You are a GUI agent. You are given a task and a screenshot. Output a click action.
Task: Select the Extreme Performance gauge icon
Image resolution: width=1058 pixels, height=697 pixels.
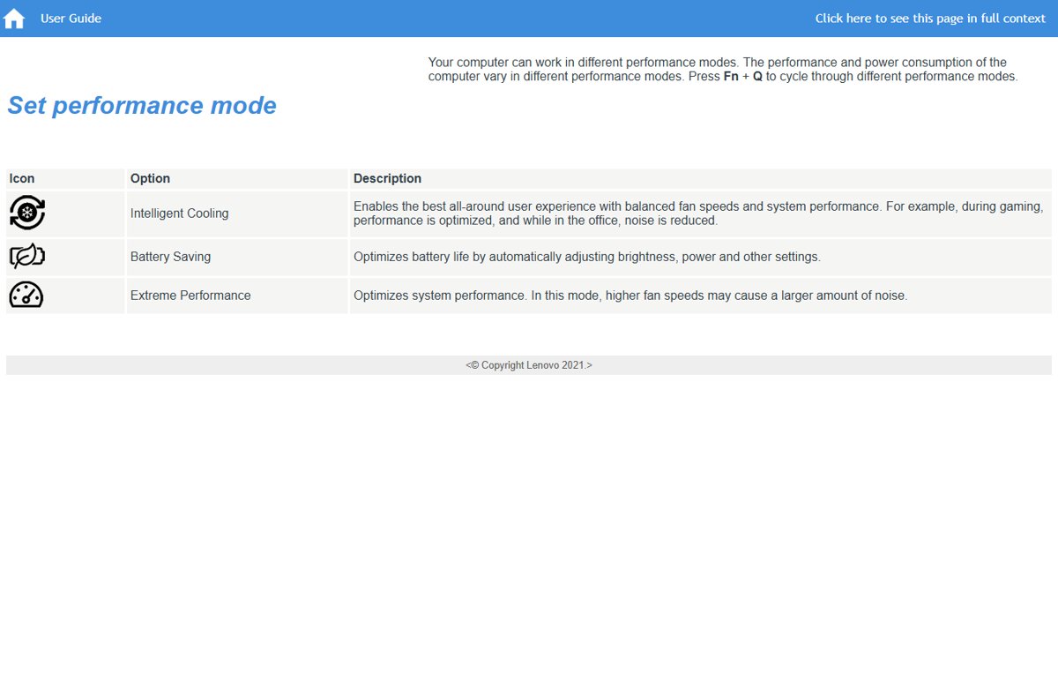[26, 295]
